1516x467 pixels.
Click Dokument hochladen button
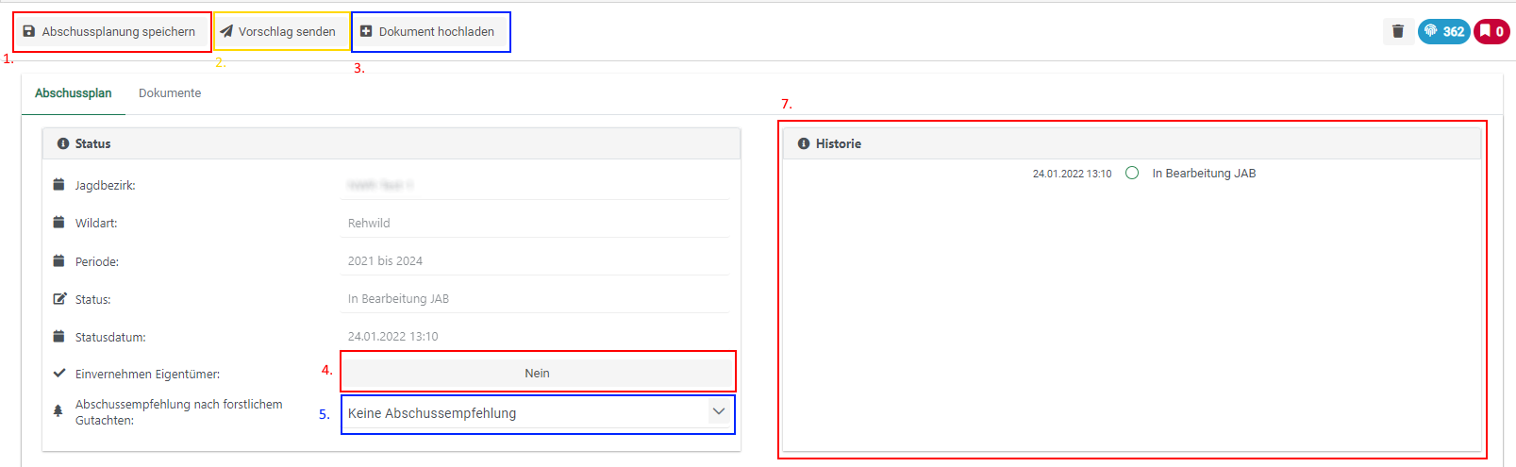(428, 32)
